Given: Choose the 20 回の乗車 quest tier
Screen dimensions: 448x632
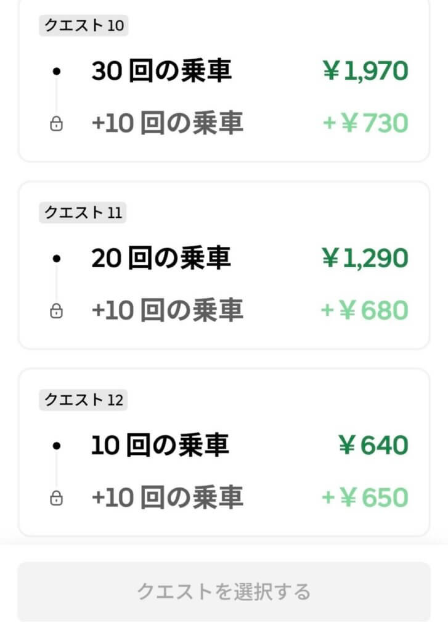Looking at the screenshot, I should [x=161, y=258].
